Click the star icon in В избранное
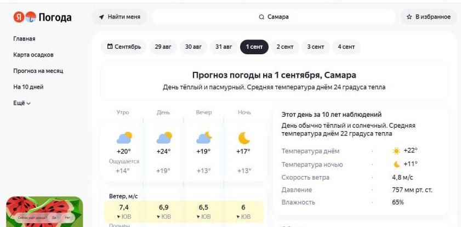 click(x=409, y=17)
